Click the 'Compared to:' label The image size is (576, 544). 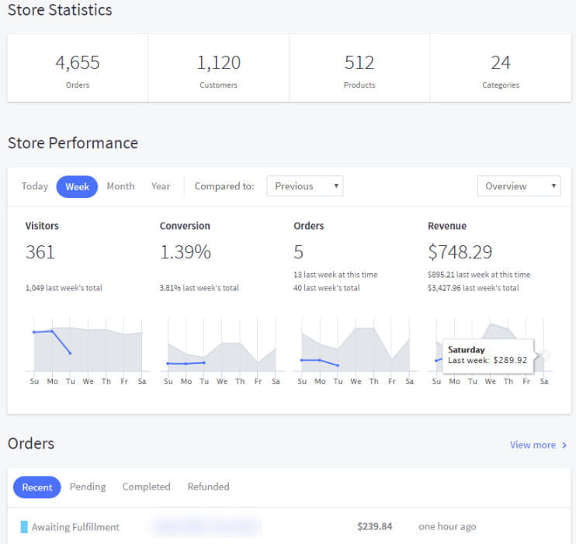[x=224, y=186]
